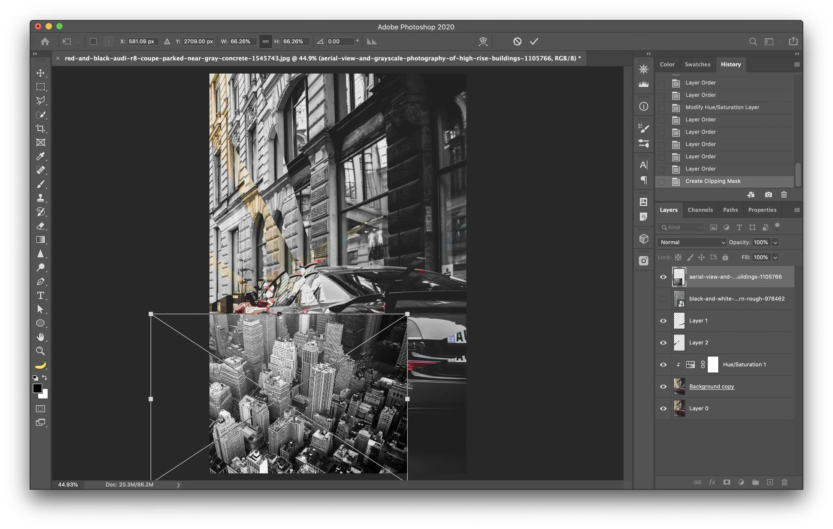Select the Clone Stamp tool
This screenshot has height=529, width=833.
click(40, 198)
